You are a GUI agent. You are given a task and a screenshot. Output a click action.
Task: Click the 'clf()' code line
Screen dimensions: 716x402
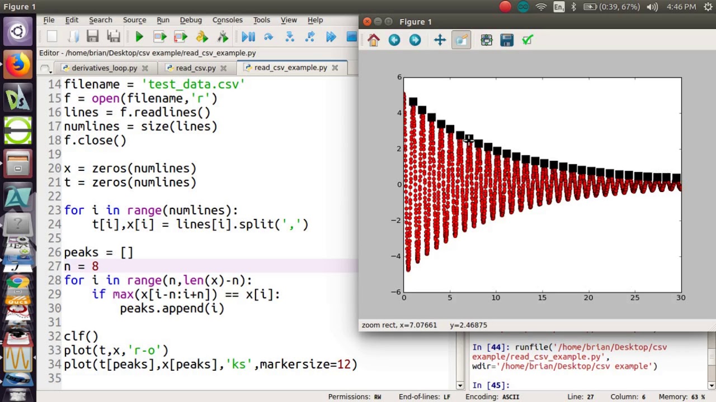81,336
